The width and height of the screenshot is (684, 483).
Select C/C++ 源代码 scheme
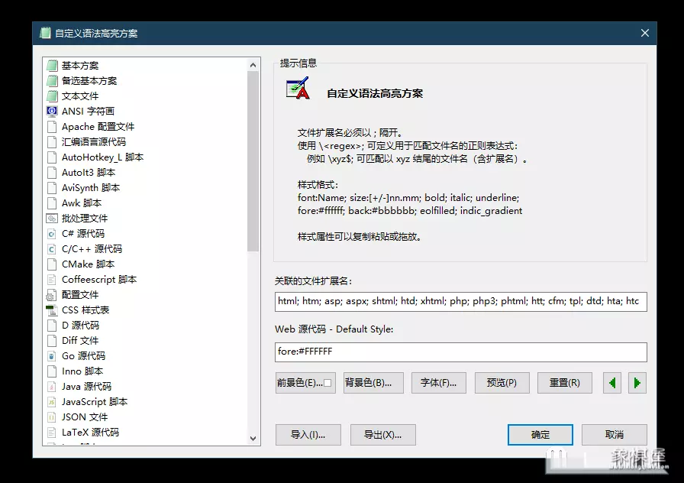[x=92, y=249]
